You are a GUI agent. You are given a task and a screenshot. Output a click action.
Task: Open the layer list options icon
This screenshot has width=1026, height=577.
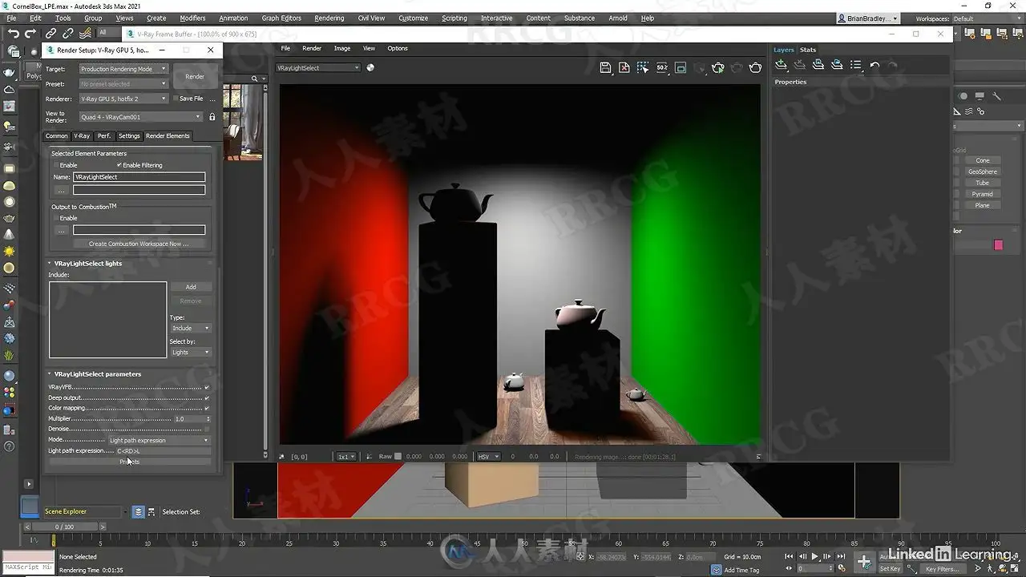tap(855, 65)
